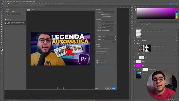This screenshot has height=101, width=179.
Task: Collapse the Fotos layer group
Action: (136, 43)
